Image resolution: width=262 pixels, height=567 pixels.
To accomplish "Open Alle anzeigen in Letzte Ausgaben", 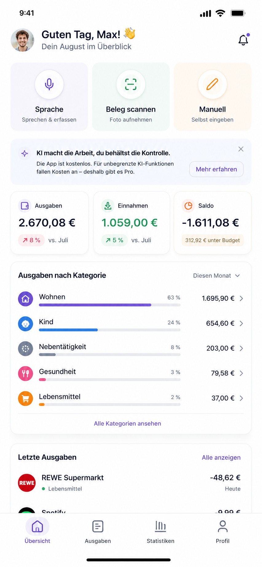I will click(221, 458).
